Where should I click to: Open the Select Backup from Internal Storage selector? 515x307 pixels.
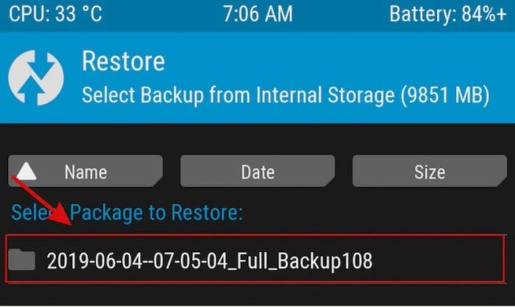[x=285, y=96]
